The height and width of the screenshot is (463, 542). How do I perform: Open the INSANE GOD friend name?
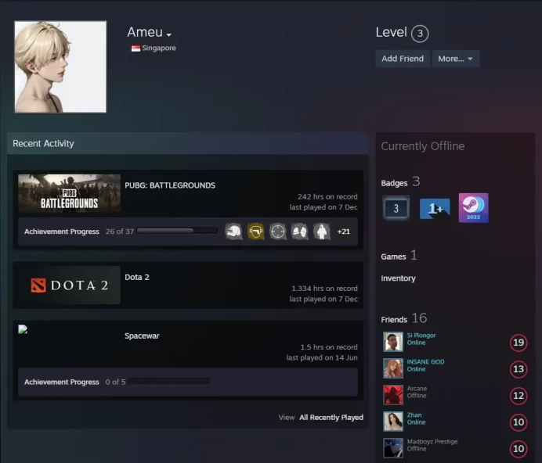pos(425,362)
